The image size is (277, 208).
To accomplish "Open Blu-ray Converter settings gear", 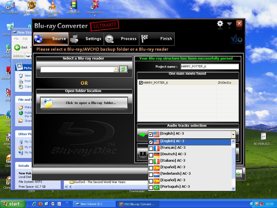I will 220,24.
